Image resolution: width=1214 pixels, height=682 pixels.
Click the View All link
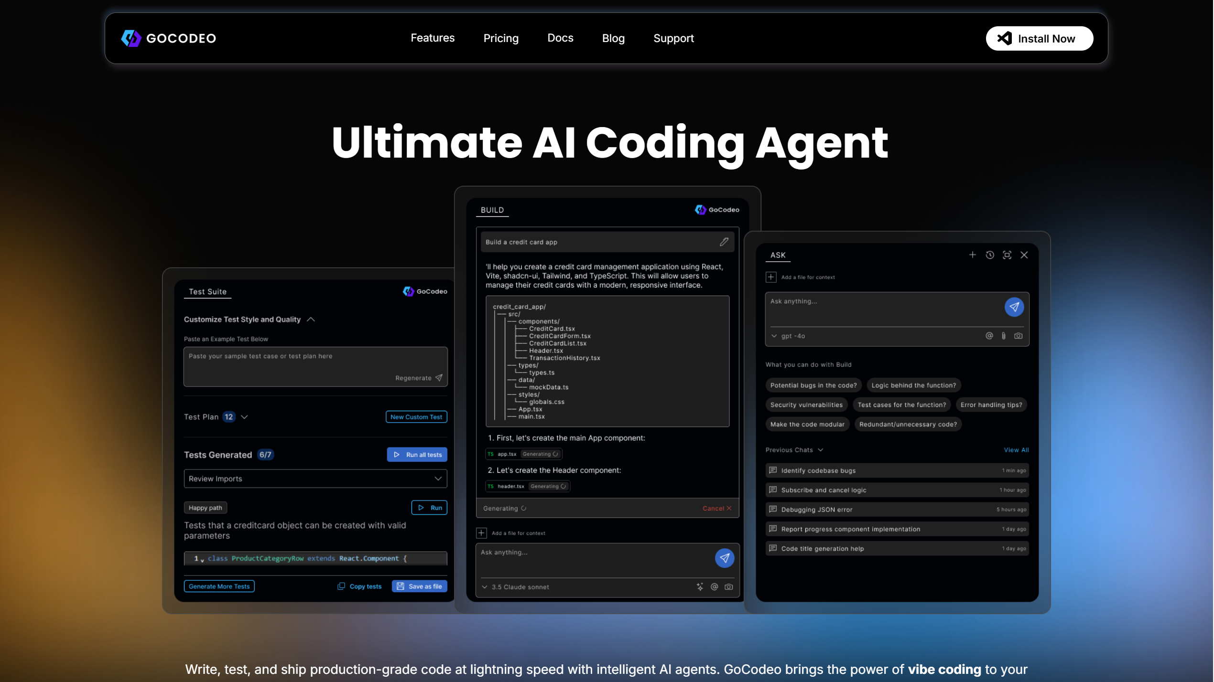click(1016, 450)
